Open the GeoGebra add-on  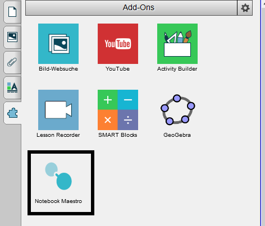(177, 110)
